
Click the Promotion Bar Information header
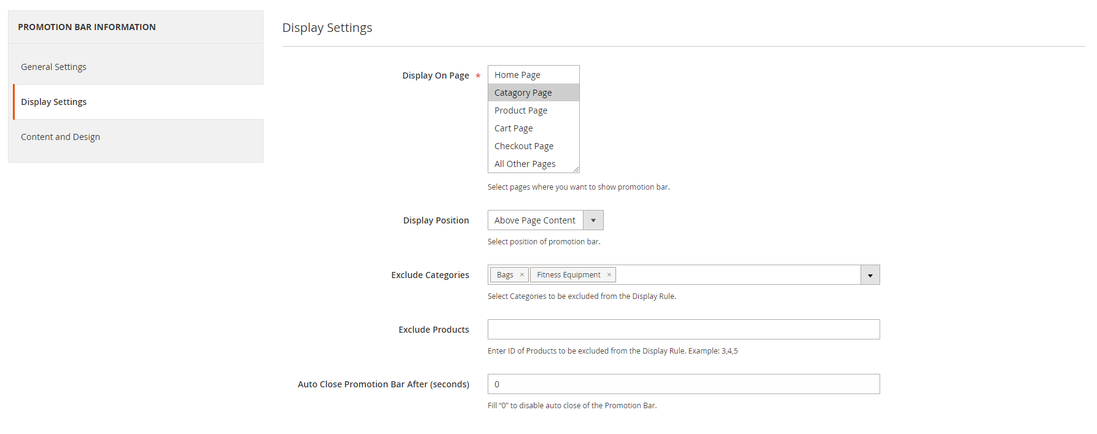(87, 27)
